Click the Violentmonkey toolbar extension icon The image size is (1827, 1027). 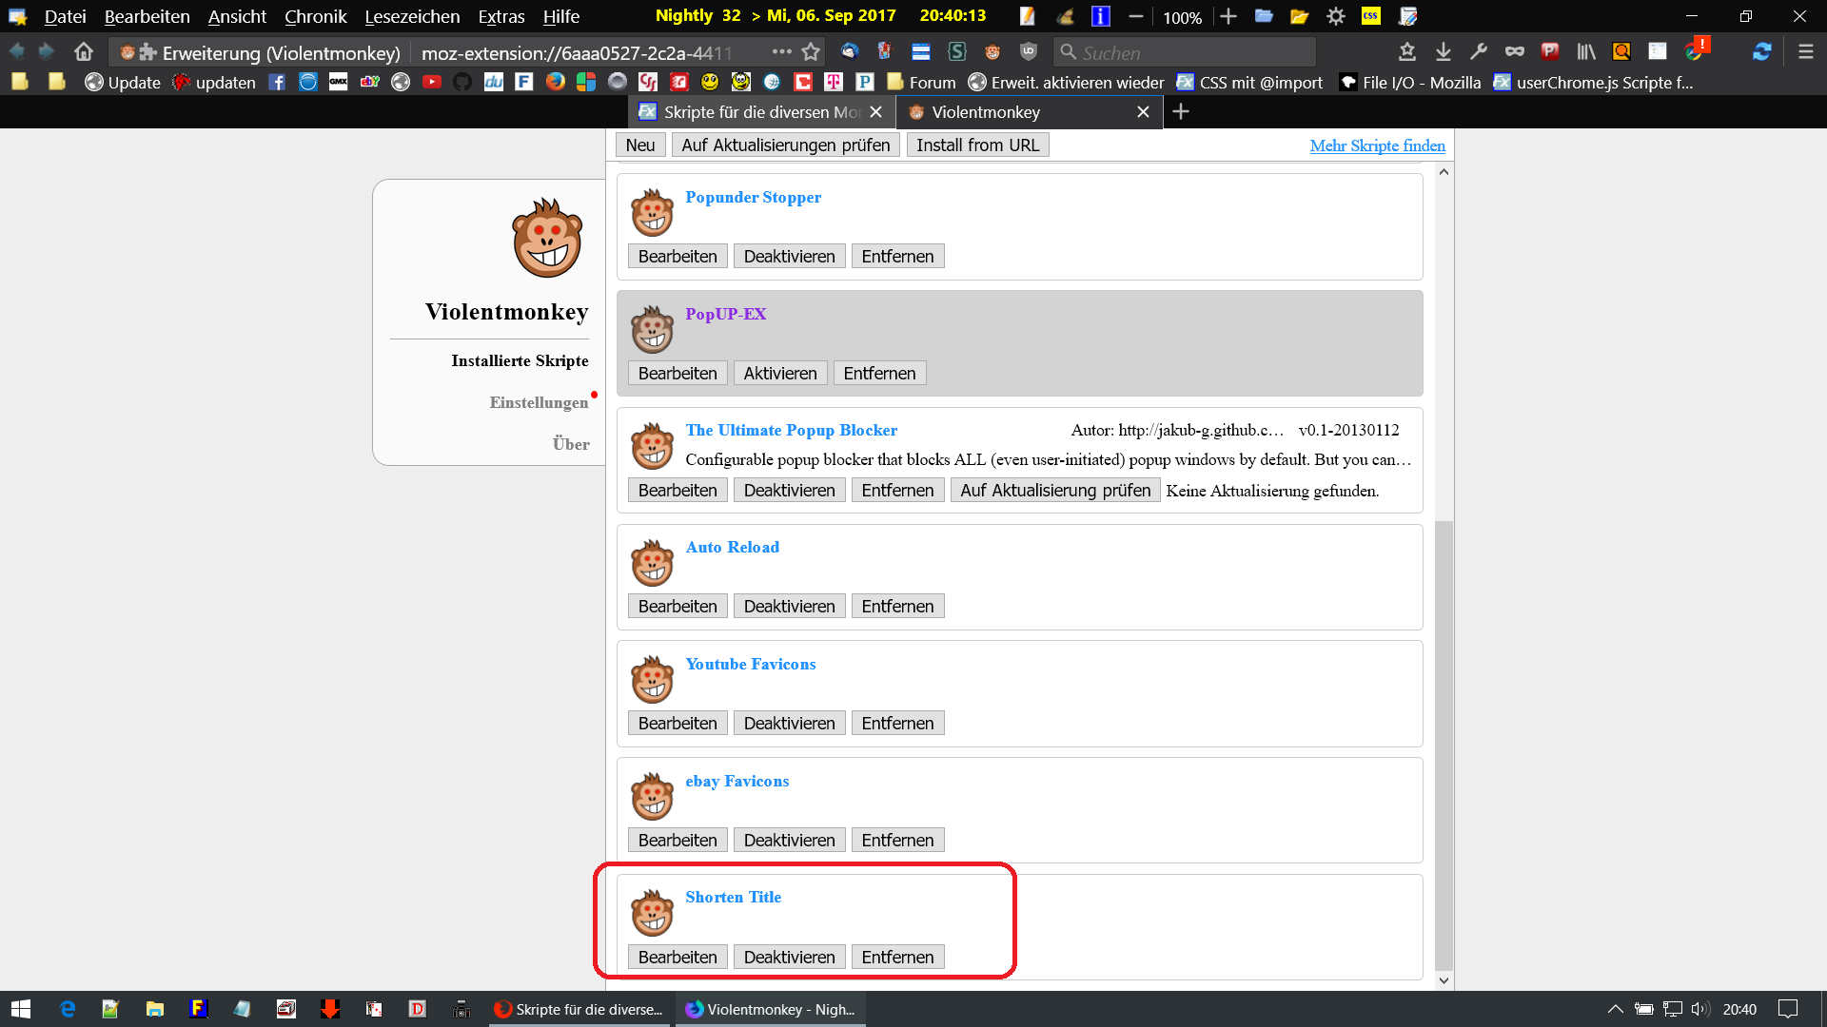click(992, 52)
